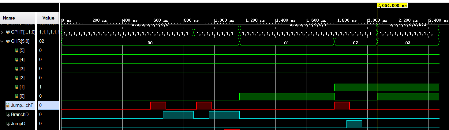Click the Name column header
449x130 pixels.
pos(9,18)
